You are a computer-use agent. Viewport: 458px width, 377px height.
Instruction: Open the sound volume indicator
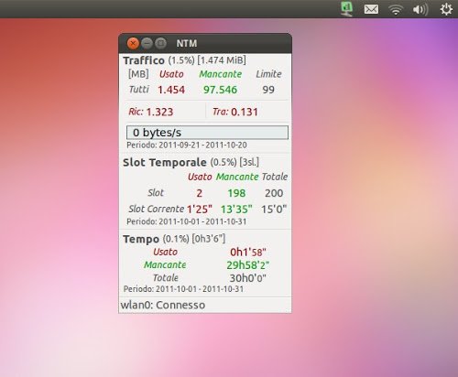coord(420,9)
